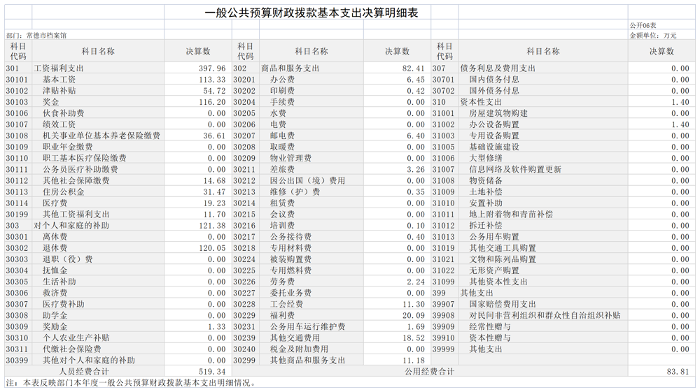Image resolution: width=700 pixels, height=392 pixels.
Task: Click the 人员经费合计 label
Action: pyautogui.click(x=85, y=372)
